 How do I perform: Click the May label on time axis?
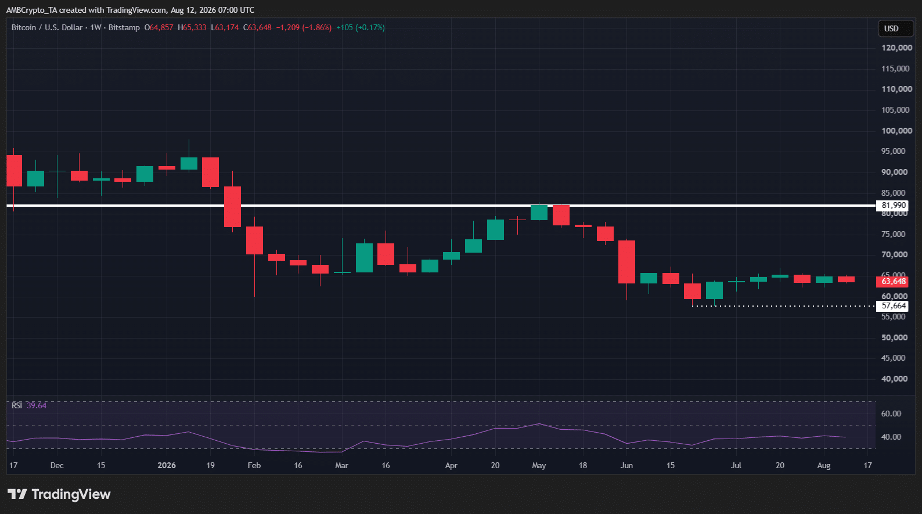click(539, 465)
